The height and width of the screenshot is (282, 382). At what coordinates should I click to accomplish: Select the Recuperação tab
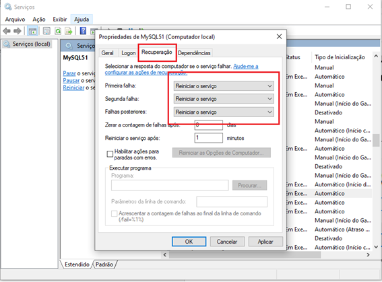point(157,52)
